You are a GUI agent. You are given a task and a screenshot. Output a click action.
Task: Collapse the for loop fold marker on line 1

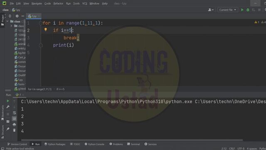point(41,23)
